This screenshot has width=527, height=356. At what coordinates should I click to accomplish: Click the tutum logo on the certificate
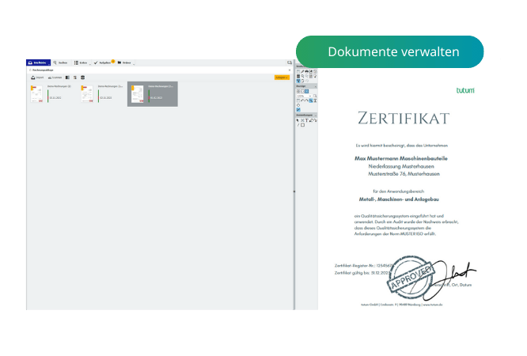[x=465, y=90]
